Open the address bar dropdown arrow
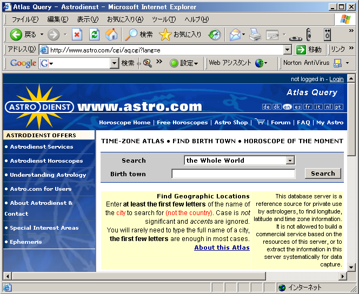 pos(287,49)
